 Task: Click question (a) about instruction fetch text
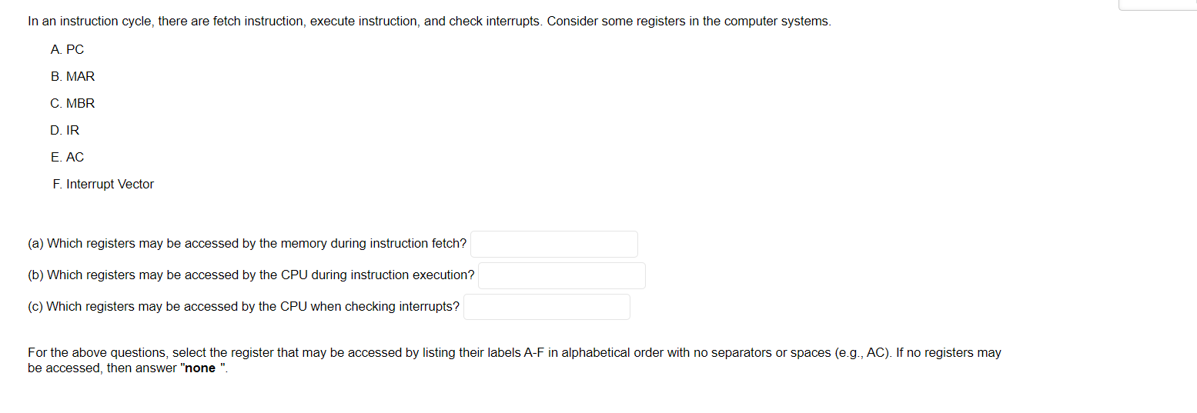coord(247,244)
